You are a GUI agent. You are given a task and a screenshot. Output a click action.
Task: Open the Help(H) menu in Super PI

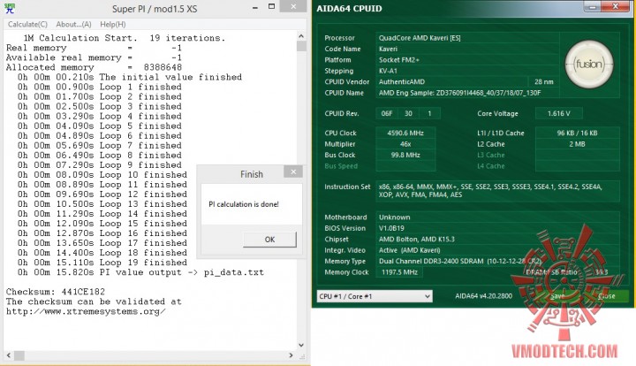pos(113,25)
